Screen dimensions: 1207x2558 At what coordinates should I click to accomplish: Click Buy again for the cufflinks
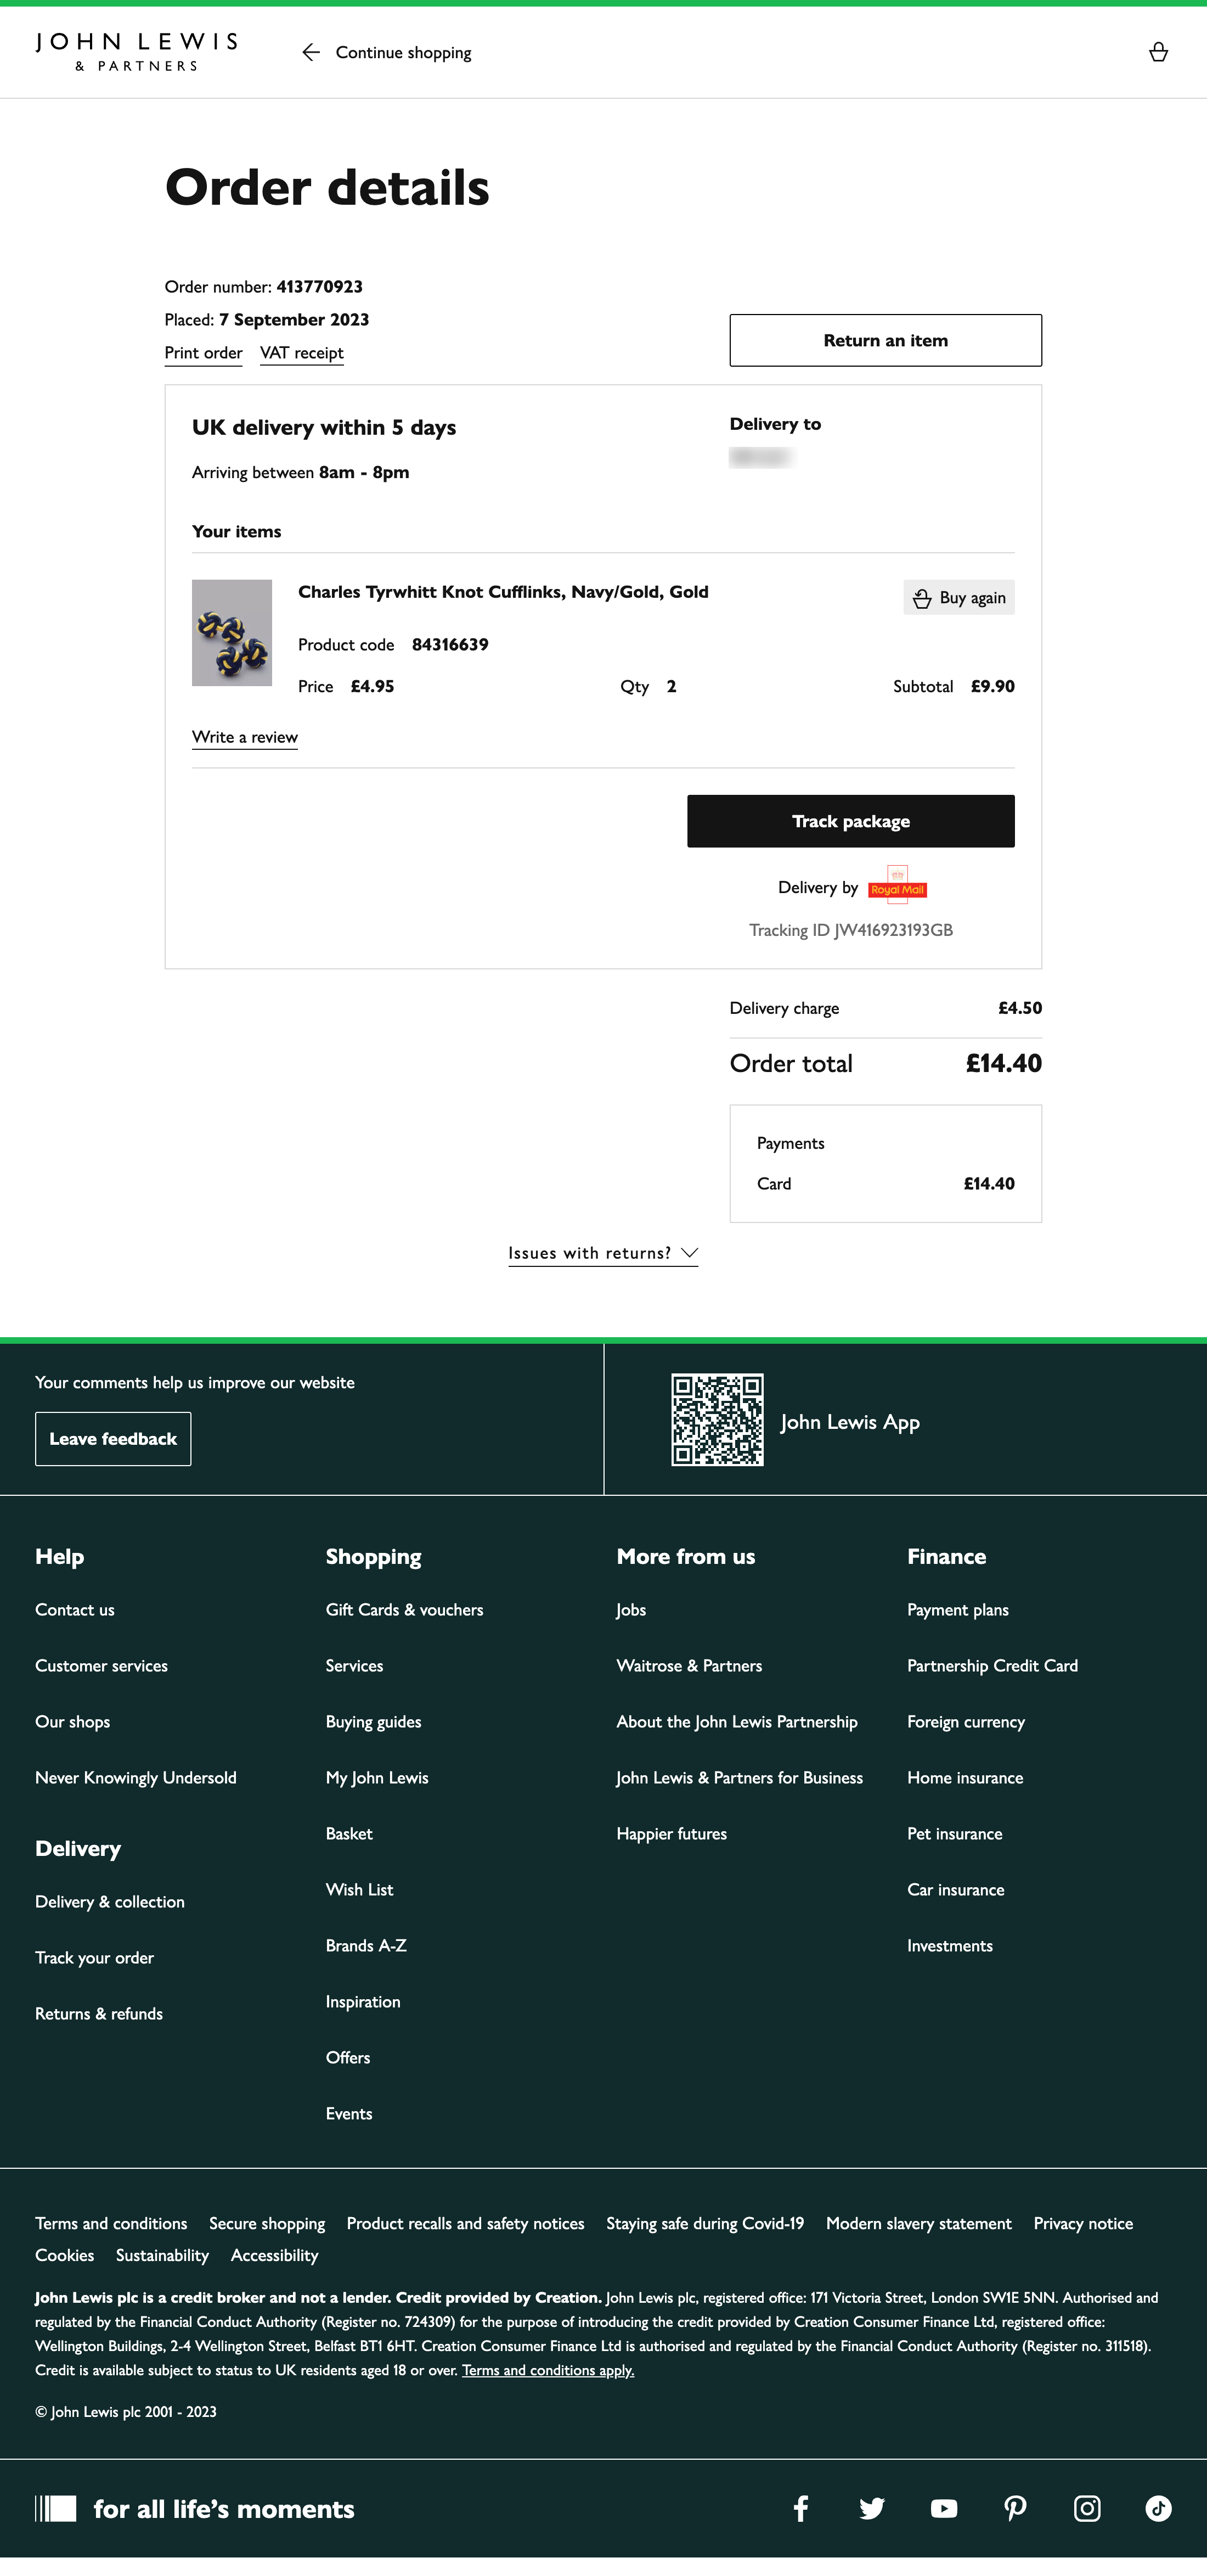click(x=959, y=598)
